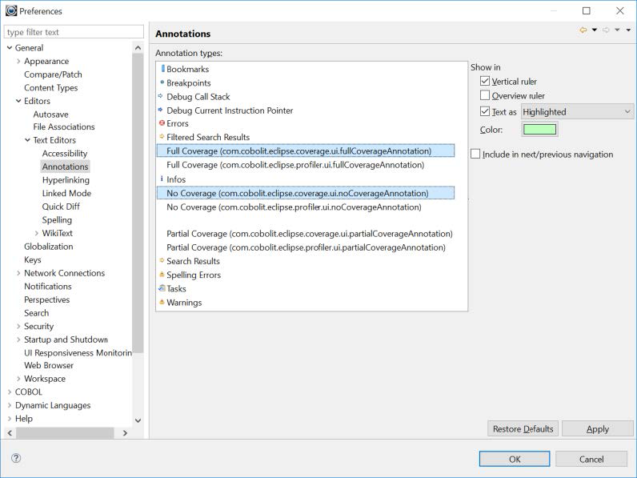The height and width of the screenshot is (478, 637).
Task: Click the Restore Defaults button
Action: point(523,429)
